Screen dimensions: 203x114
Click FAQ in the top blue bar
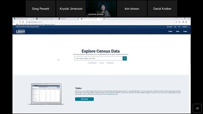pyautogui.click(x=179, y=27)
